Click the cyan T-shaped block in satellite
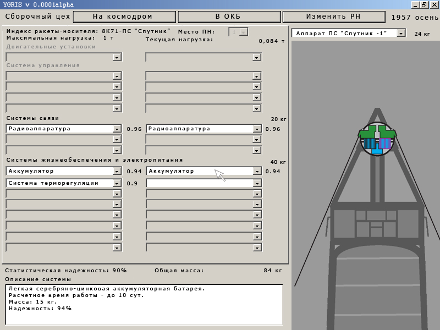This screenshot has width=440, height=330. pyautogui.click(x=377, y=151)
